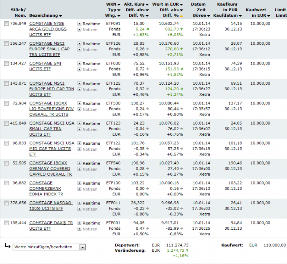
Task: Check the COMMERZBANK EONIA INDEX position
Action: 6,183
